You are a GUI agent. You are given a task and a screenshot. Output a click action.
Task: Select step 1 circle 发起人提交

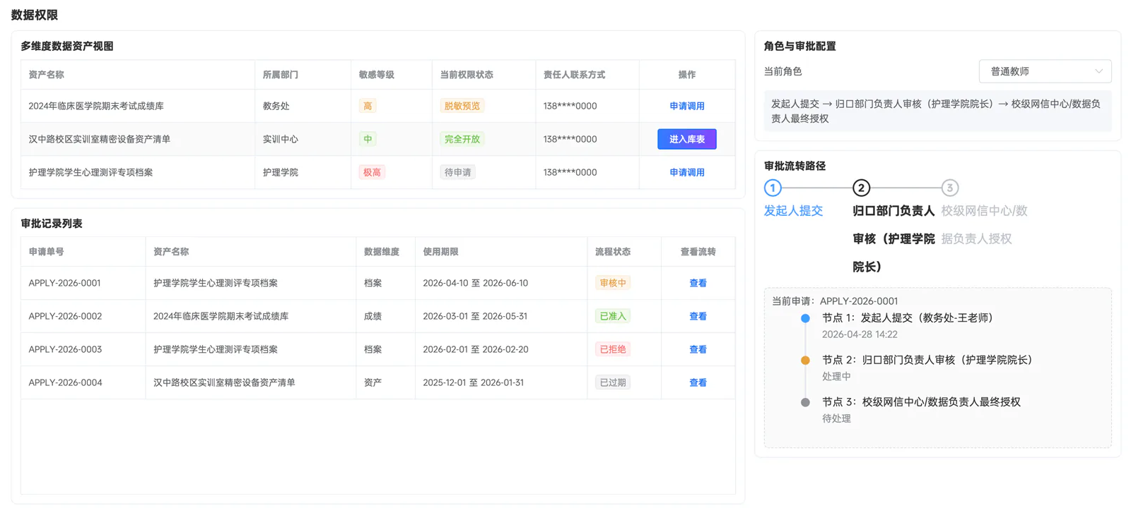tap(773, 188)
